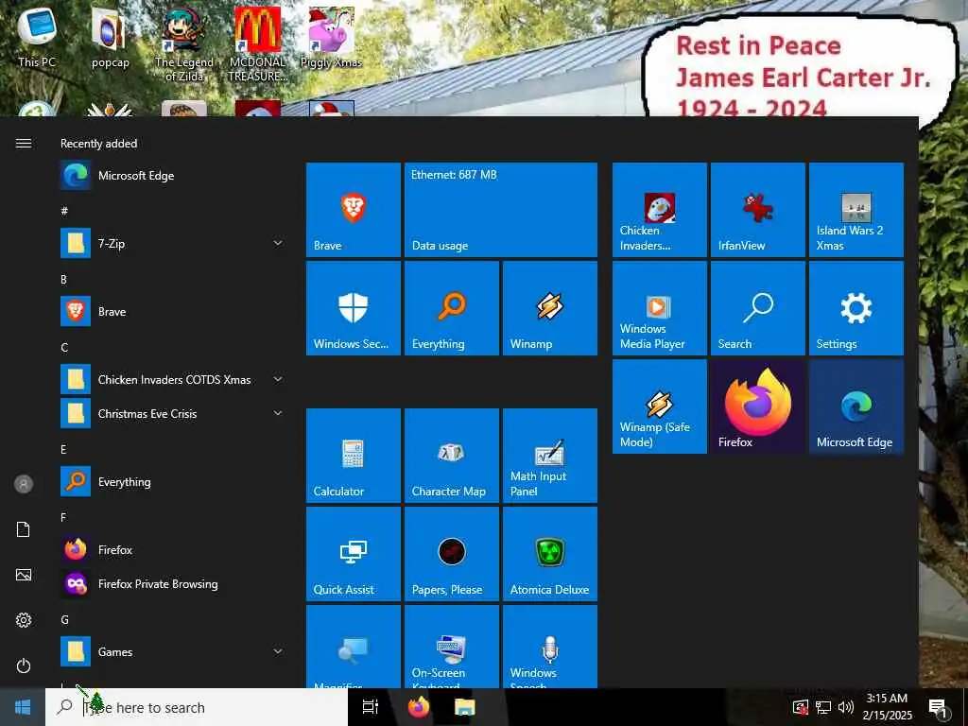Viewport: 968px width, 726px height.
Task: Expand the Start menu hamburger button
Action: [x=24, y=144]
